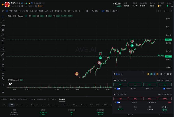Select the Ethereum chain tab
Screen dimensions: 174x117
click(x=19, y=105)
